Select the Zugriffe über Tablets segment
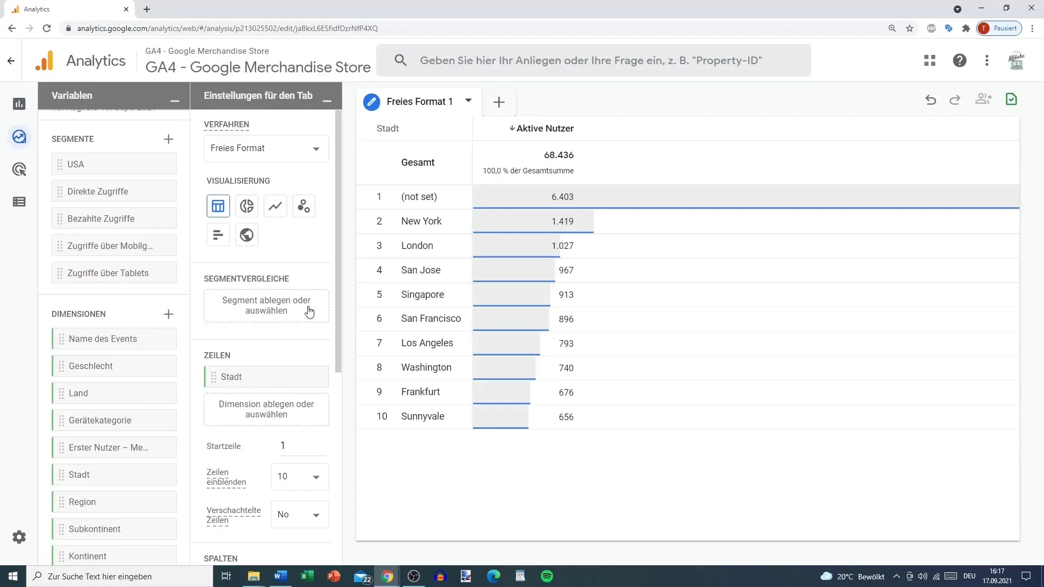Image resolution: width=1044 pixels, height=587 pixels. pyautogui.click(x=114, y=273)
